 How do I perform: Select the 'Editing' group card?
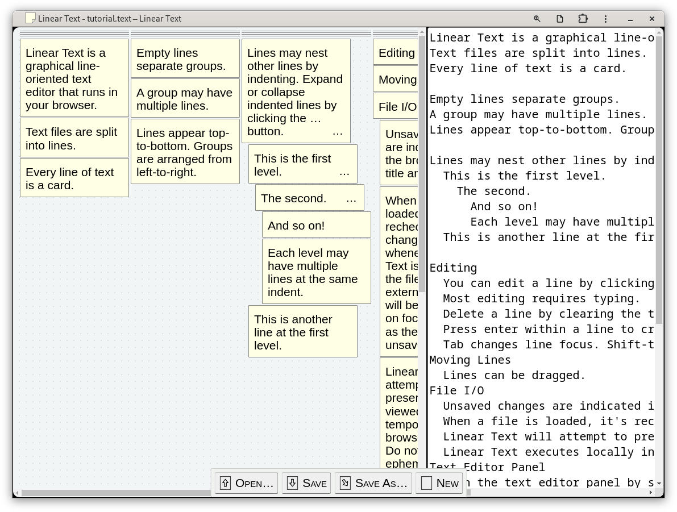[396, 53]
